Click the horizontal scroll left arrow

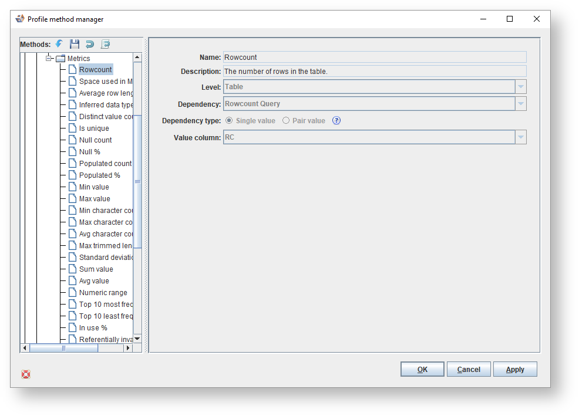pos(25,348)
